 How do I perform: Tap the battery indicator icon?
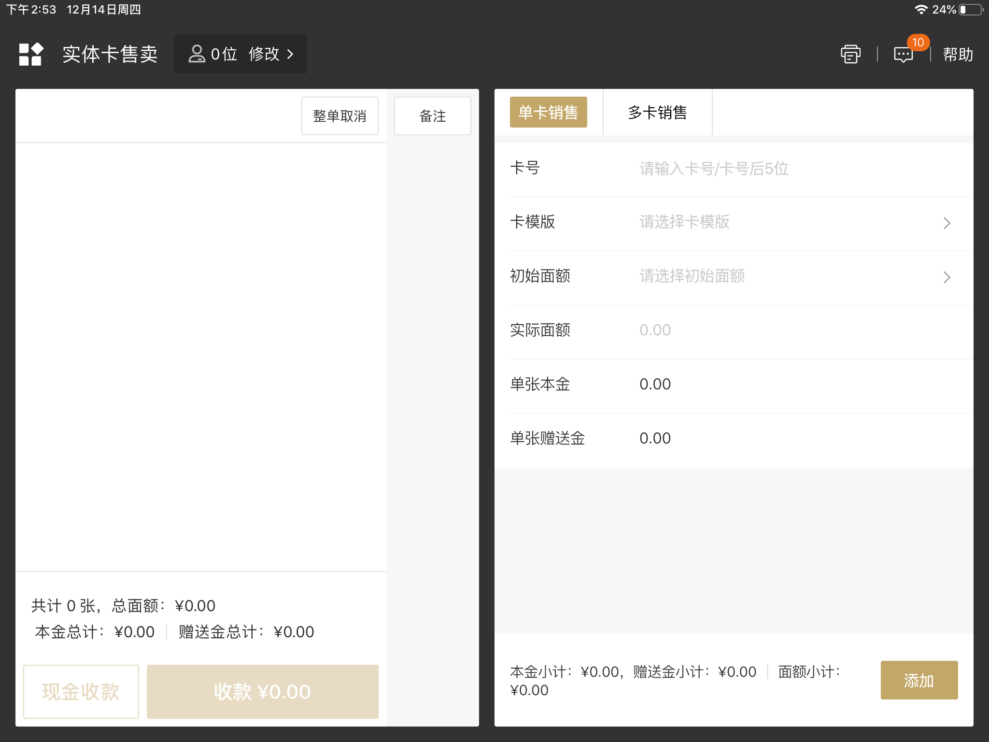click(x=971, y=10)
